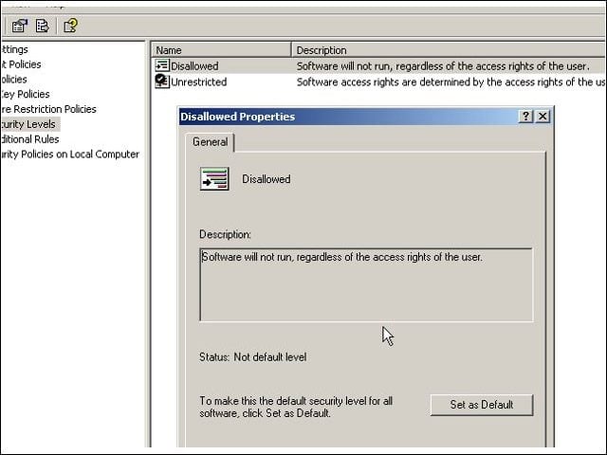This screenshot has width=607, height=455.
Task: Click the Export List toolbar icon
Action: [42, 26]
